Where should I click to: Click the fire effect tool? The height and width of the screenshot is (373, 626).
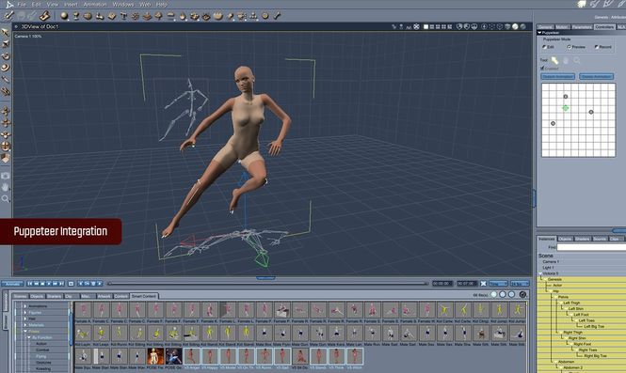(183, 16)
